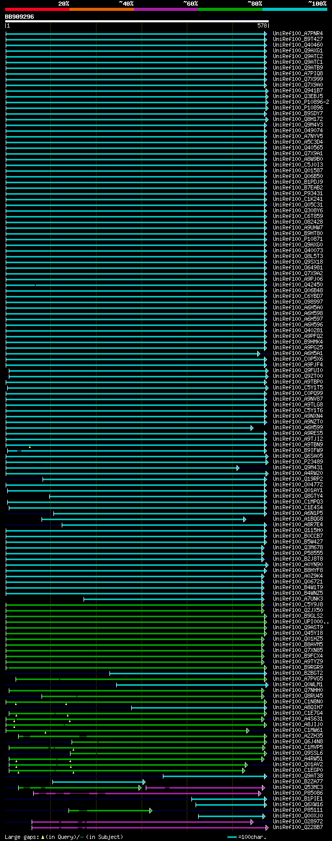The image size is (332, 841).
Task: Click the green ~80% identity legend segment
Action: pyautogui.click(x=230, y=9)
